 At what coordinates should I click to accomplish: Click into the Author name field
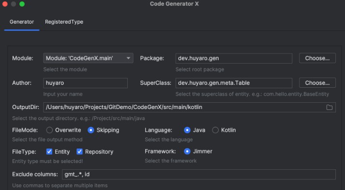[x=85, y=83]
